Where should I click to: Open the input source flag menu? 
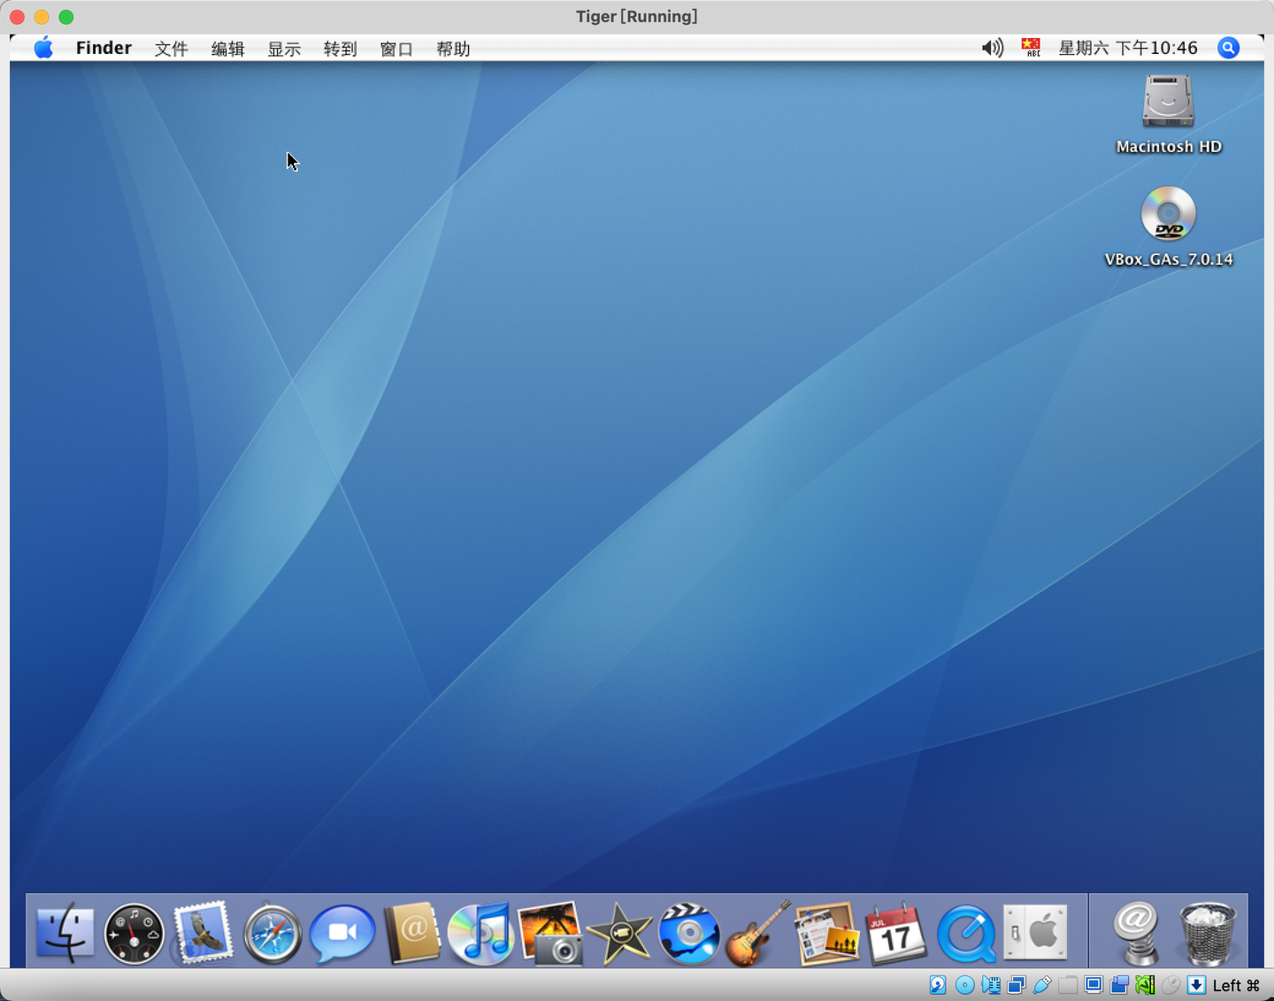[x=1031, y=48]
